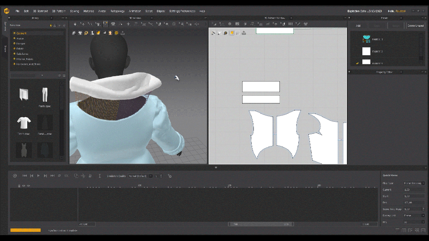Open the Avatar menu
Image resolution: width=429 pixels, height=241 pixels.
pyautogui.click(x=102, y=11)
